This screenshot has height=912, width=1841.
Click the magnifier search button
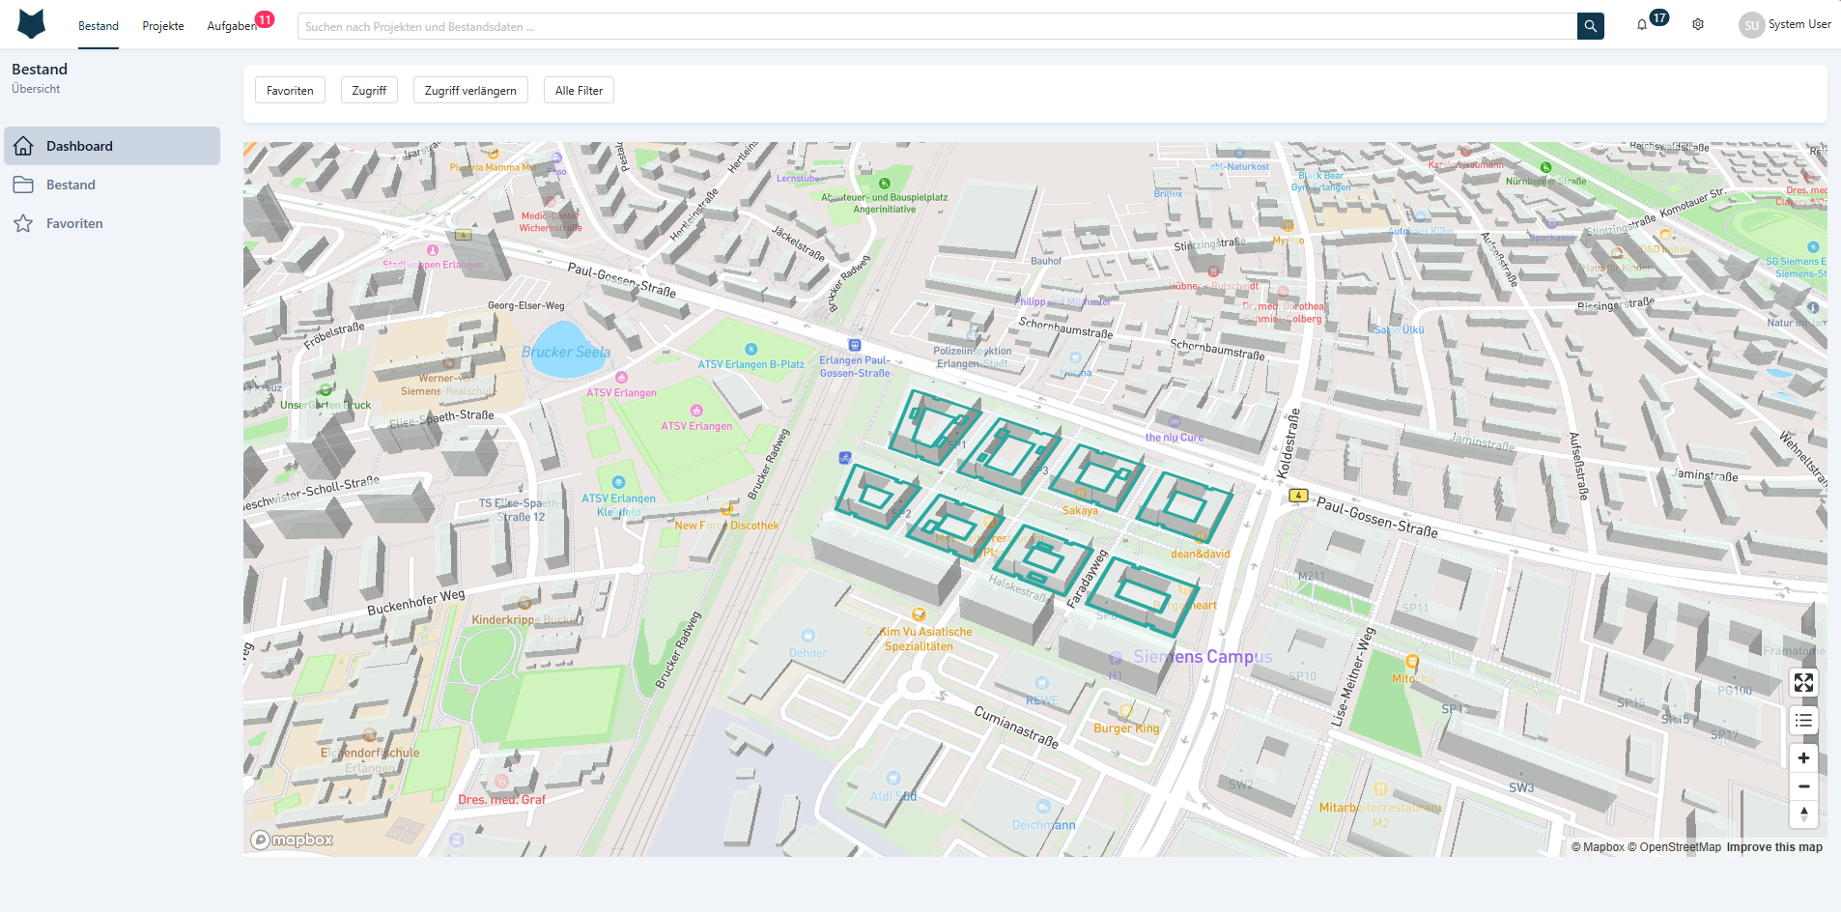pos(1591,26)
